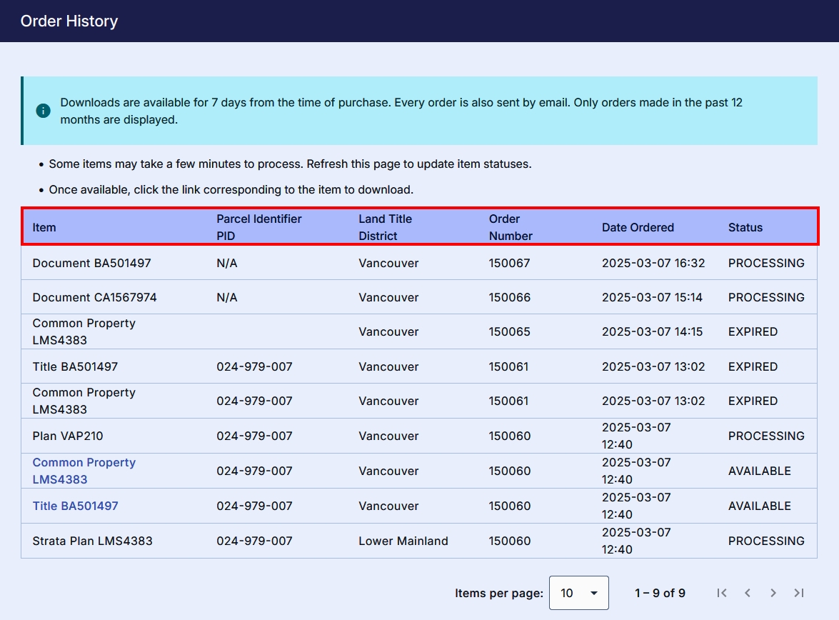Click the Order Number column header
839x620 pixels.
coord(511,227)
